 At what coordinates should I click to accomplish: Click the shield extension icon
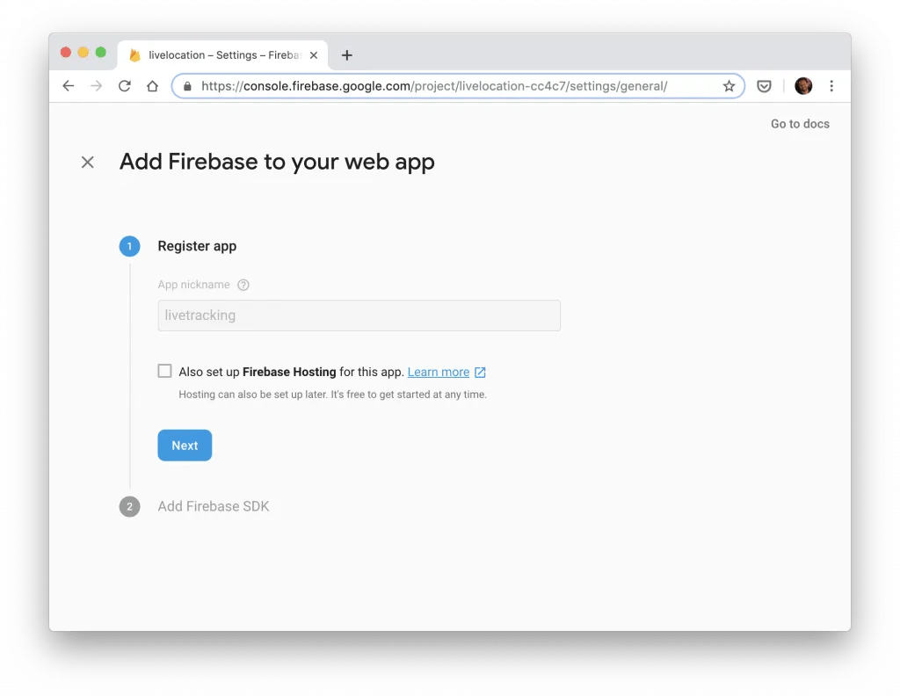tap(764, 85)
